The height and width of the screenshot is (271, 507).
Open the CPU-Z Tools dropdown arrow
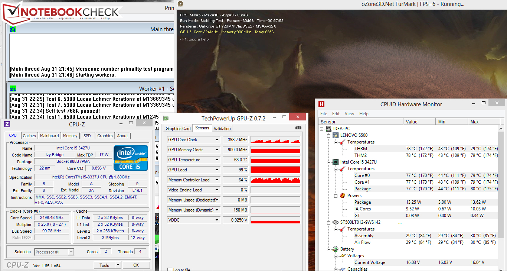pyautogui.click(x=118, y=265)
